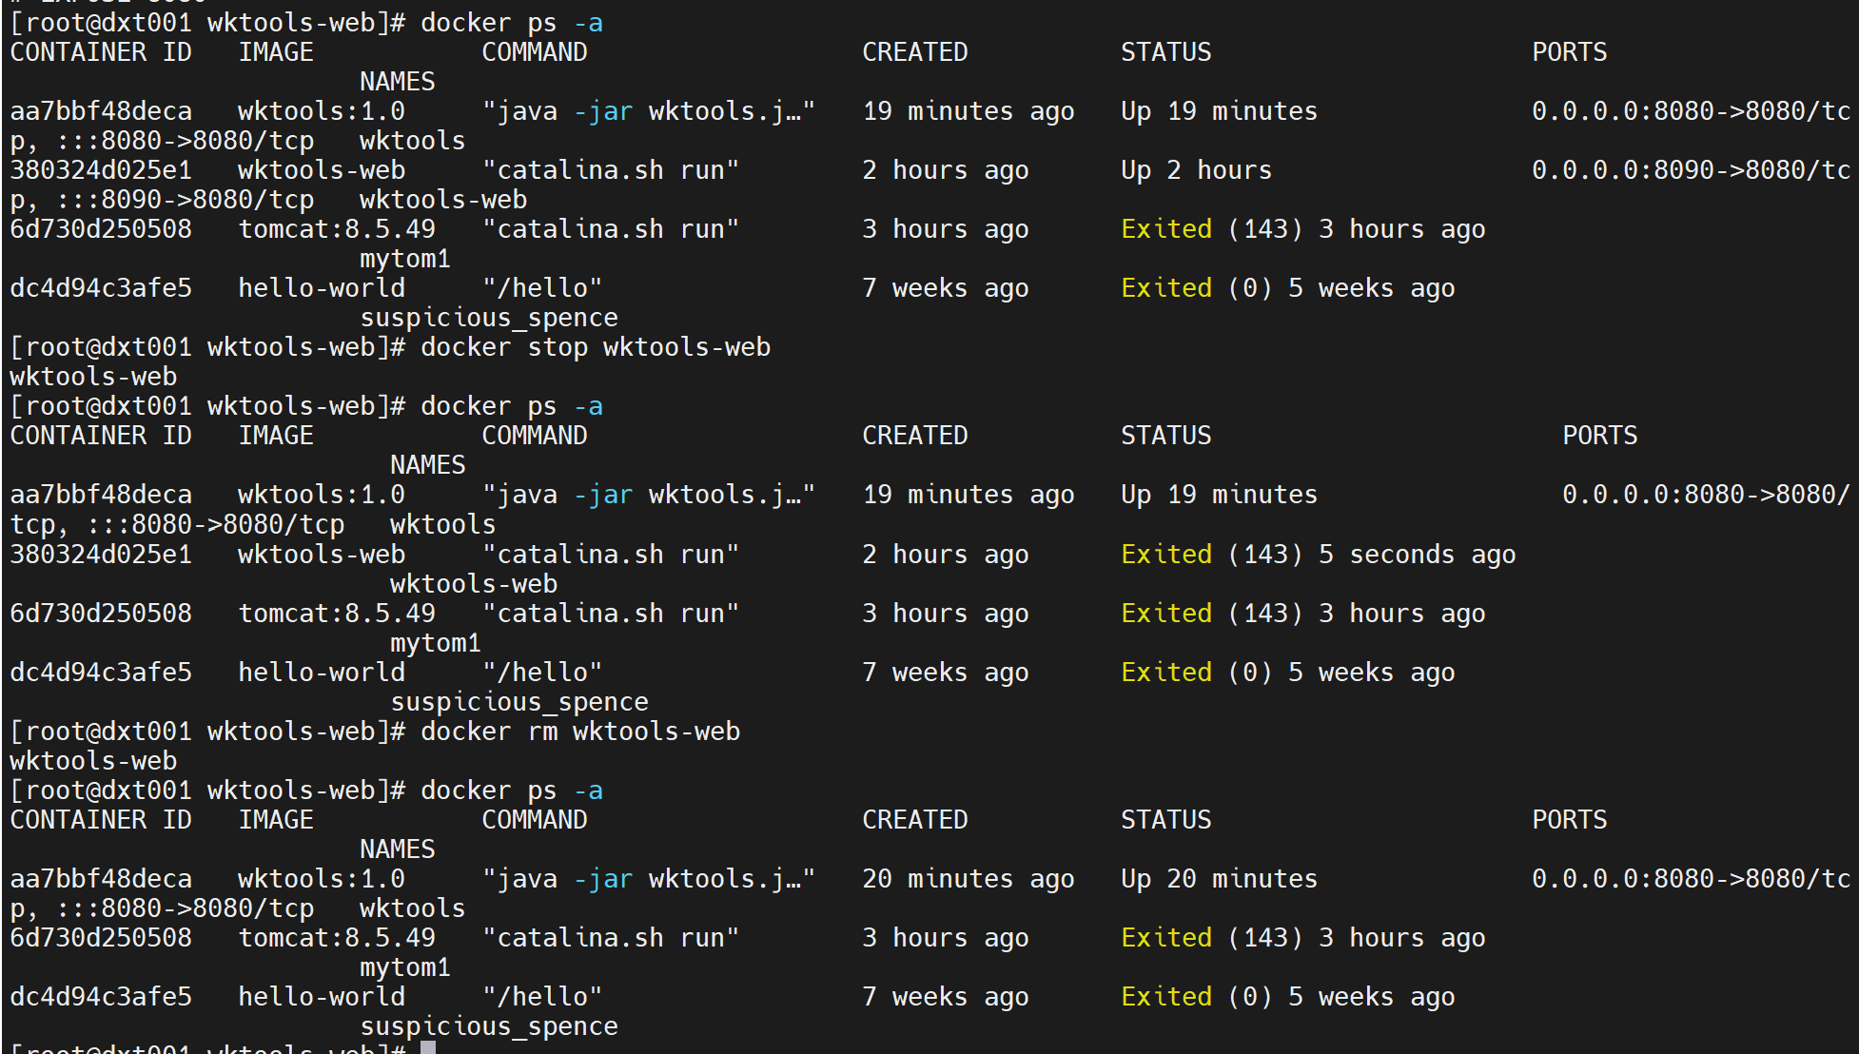The width and height of the screenshot is (1859, 1054).
Task: Click the last 'docker ps -a' command
Action: click(511, 790)
